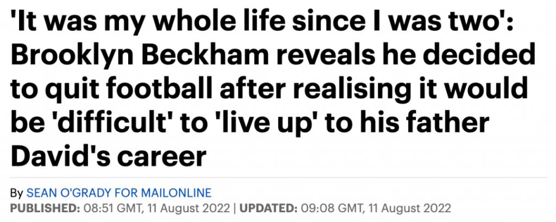Select the 'It was my whole life' headline line
Screen dimensions: 556x222
[x=262, y=22]
